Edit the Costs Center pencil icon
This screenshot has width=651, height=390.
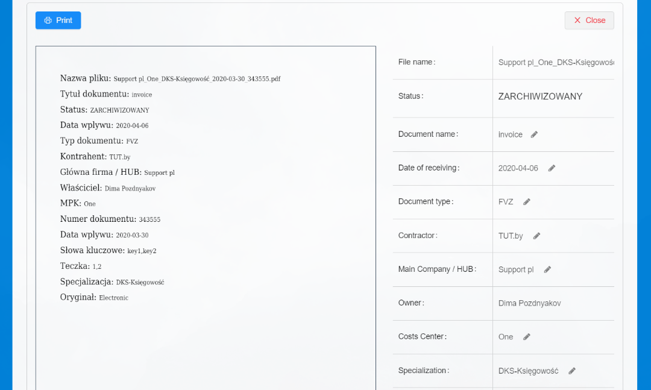pyautogui.click(x=527, y=336)
